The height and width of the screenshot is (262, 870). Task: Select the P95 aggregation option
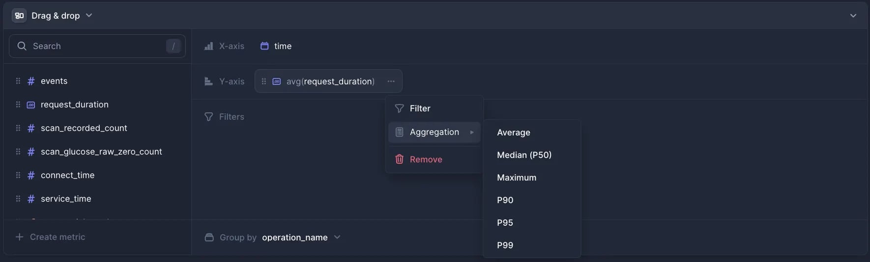click(x=505, y=223)
